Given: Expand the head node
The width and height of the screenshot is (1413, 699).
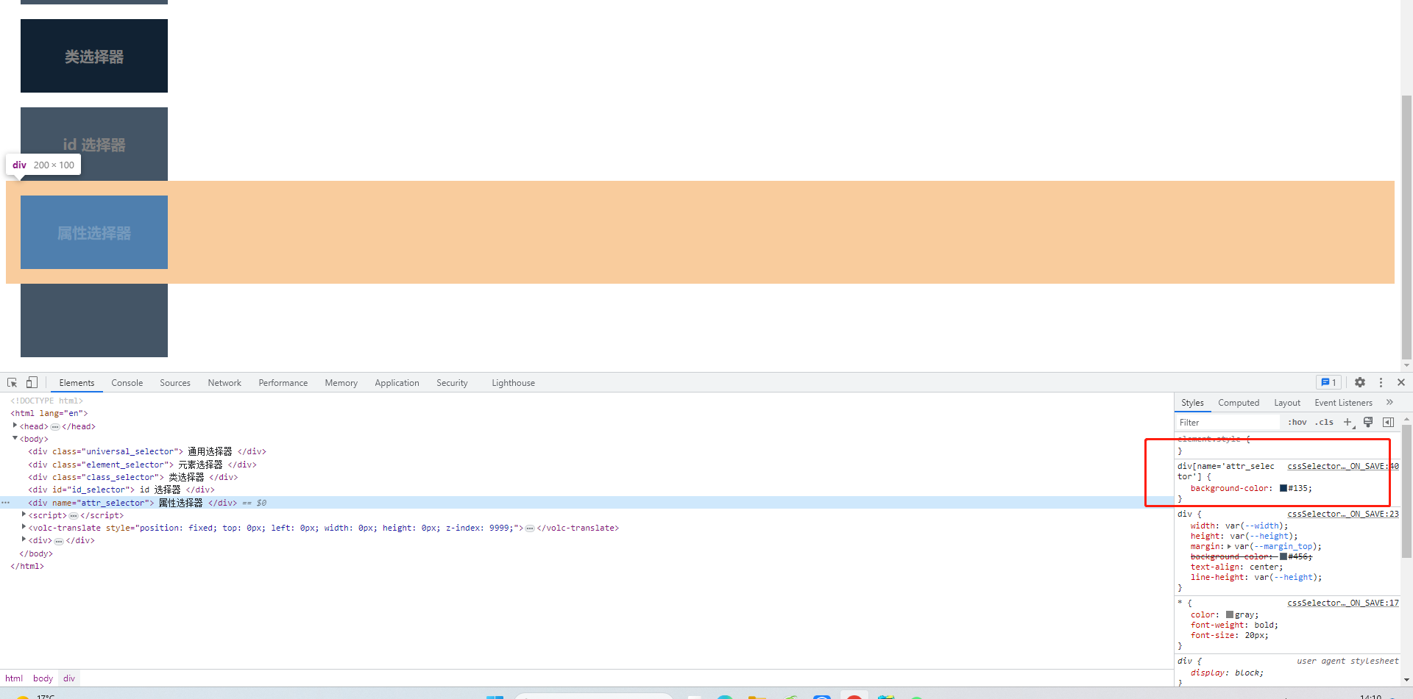Looking at the screenshot, I should pyautogui.click(x=15, y=426).
